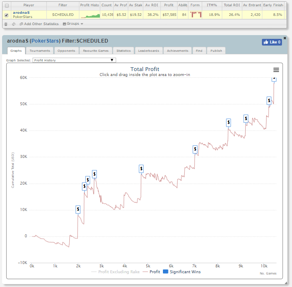The height and width of the screenshot is (287, 292).
Task: Click the significant win marker near 7k games
Action: point(195,150)
